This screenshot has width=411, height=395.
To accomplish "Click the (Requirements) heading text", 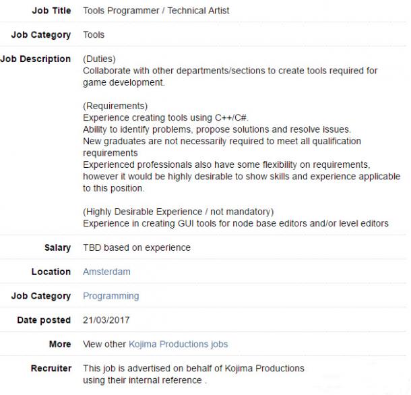I will [x=115, y=106].
